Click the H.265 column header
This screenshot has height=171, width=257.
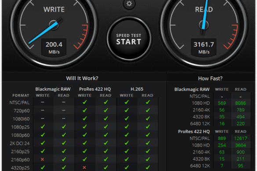pyautogui.click(x=137, y=89)
